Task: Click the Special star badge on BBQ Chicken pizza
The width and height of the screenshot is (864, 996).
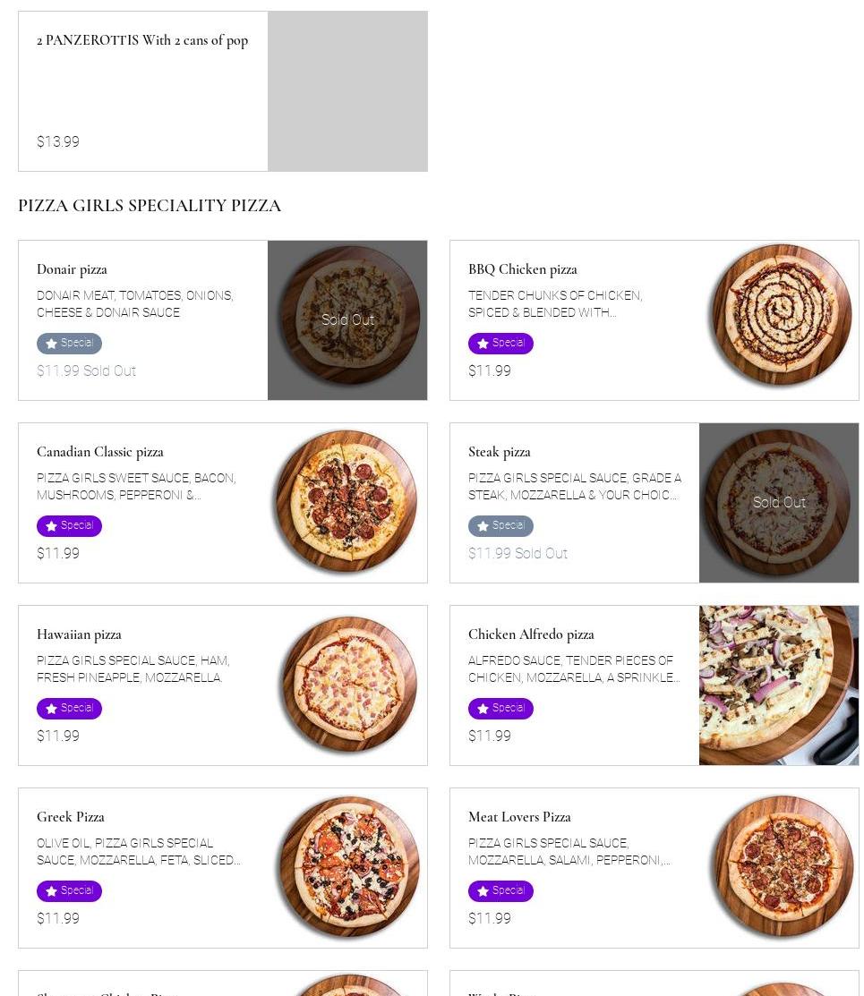Action: click(500, 344)
